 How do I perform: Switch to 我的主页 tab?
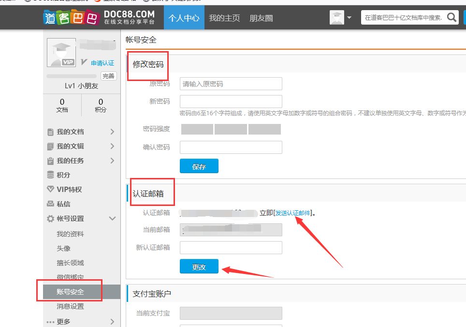224,18
